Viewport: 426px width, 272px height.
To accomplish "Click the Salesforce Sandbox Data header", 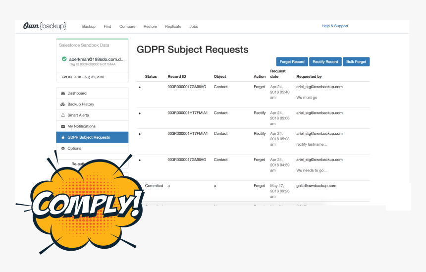I will 84,45.
